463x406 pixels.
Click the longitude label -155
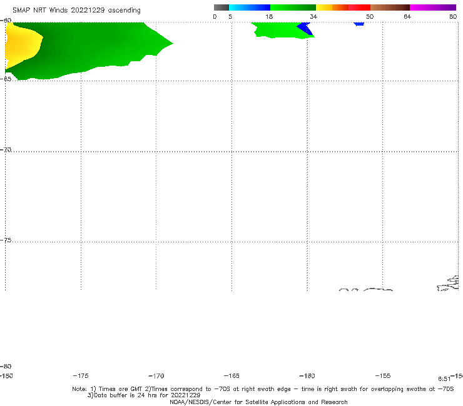(x=383, y=375)
